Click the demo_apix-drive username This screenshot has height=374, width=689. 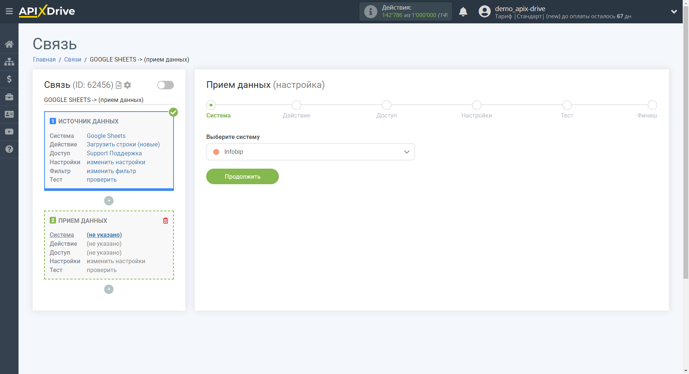[x=520, y=9]
